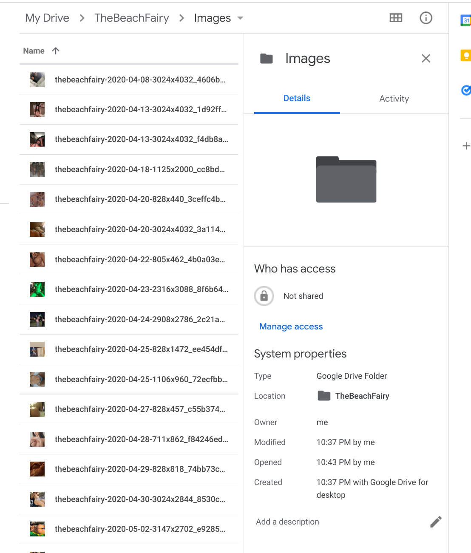The image size is (471, 553).
Task: Open TheBeachFairy location folder chip
Action: coord(353,396)
